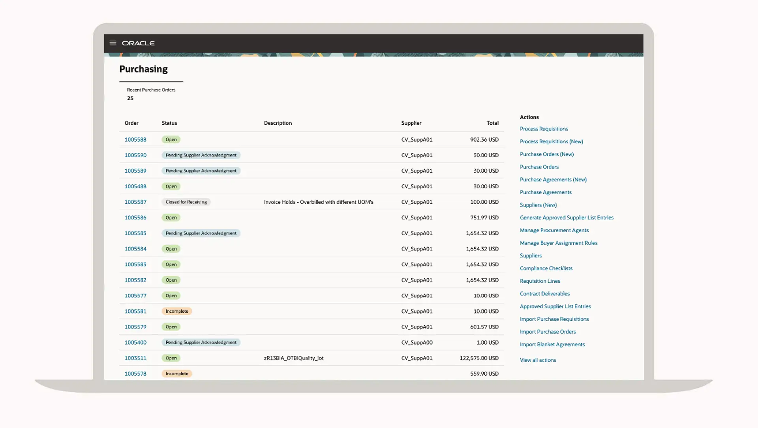Open incomplete order 1005581

click(135, 311)
